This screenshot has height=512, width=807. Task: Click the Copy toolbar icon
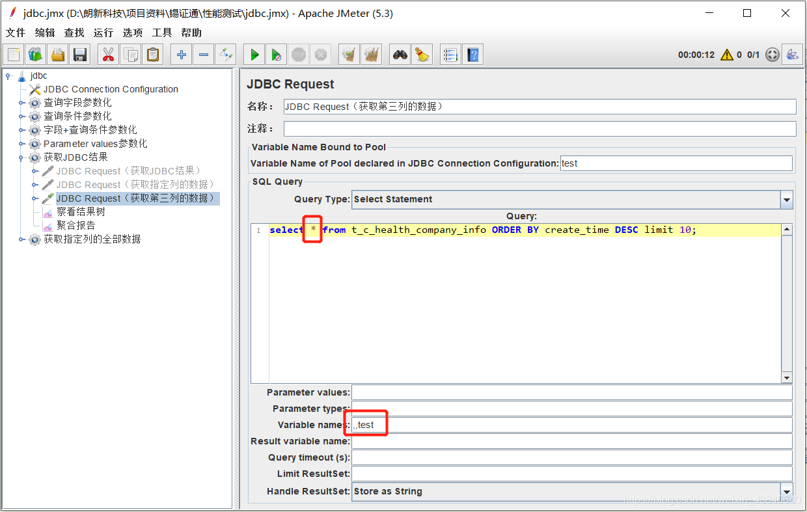[x=131, y=55]
